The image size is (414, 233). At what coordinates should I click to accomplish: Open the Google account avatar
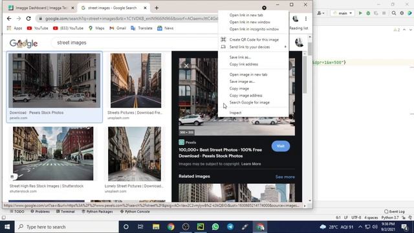(299, 42)
